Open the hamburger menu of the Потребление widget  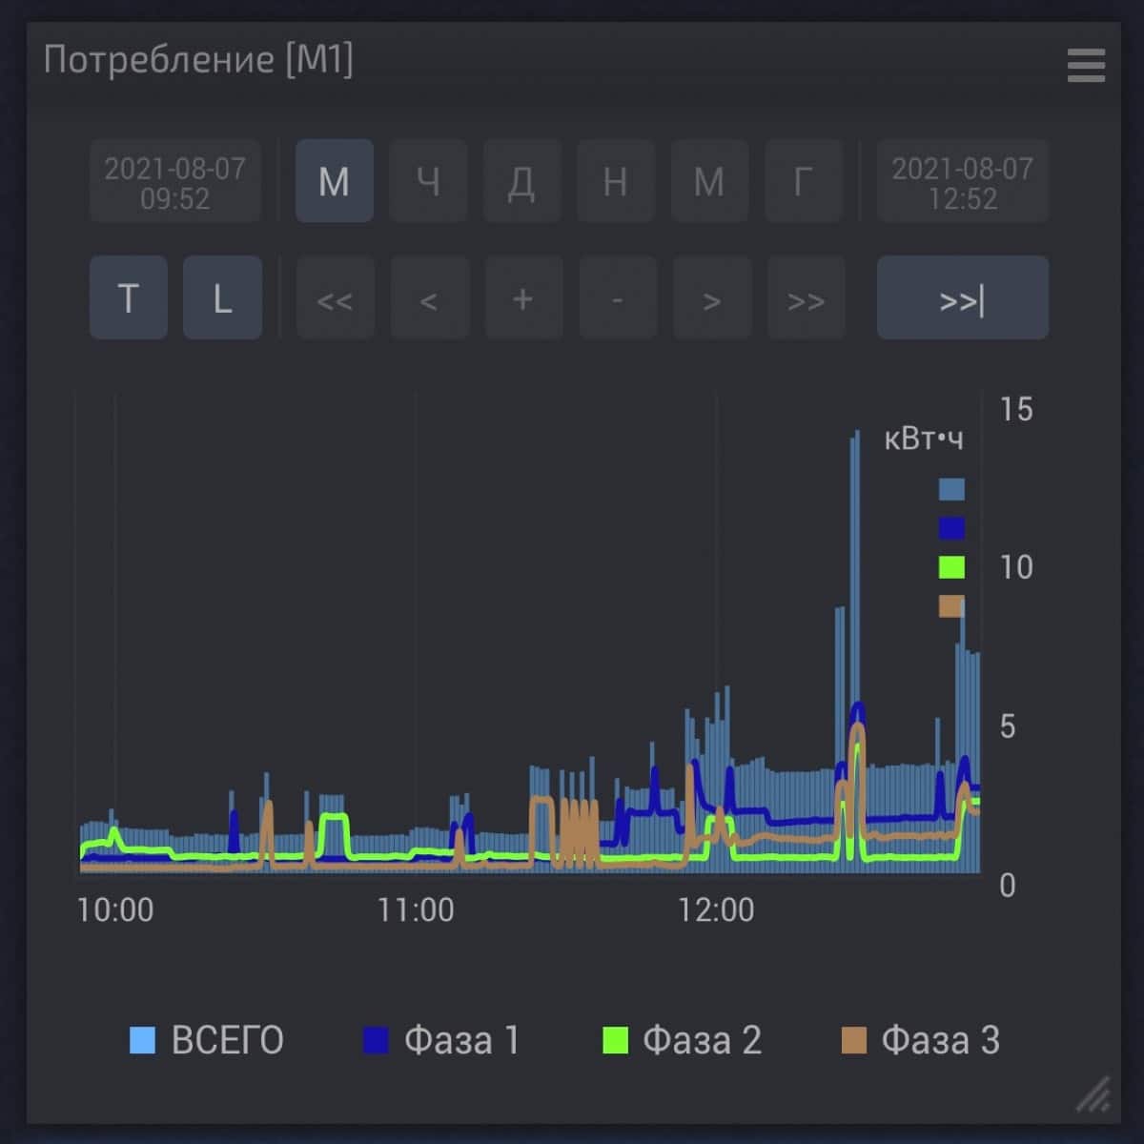pos(1086,66)
